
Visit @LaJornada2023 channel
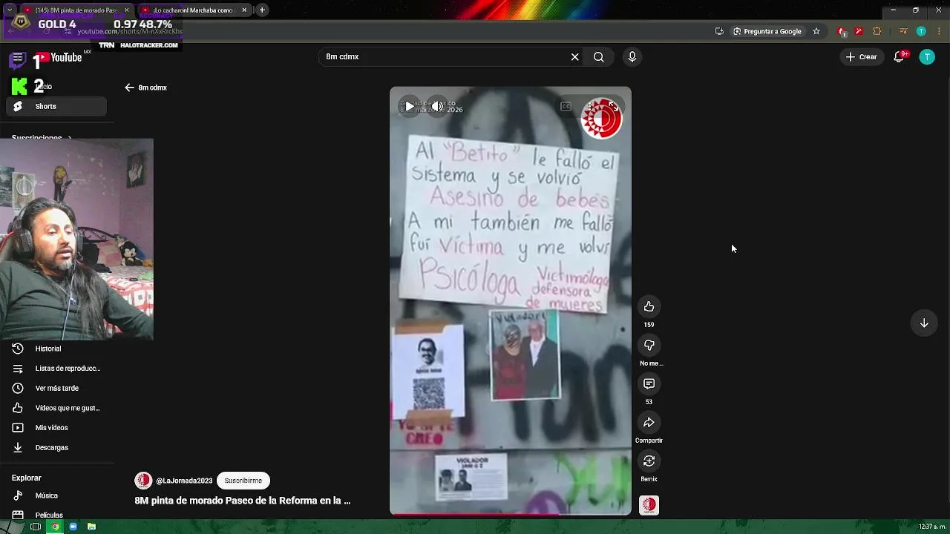tap(184, 481)
